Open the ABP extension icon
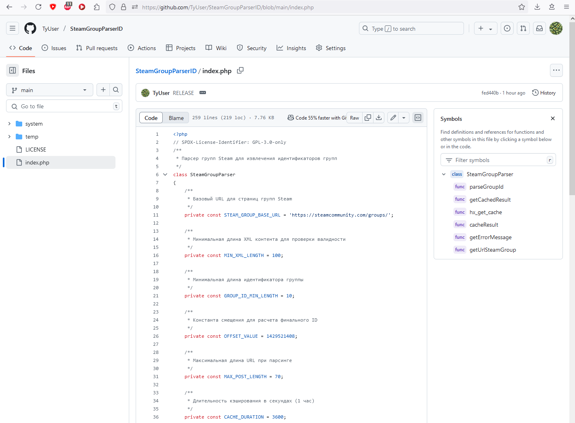The image size is (575, 423). [67, 7]
